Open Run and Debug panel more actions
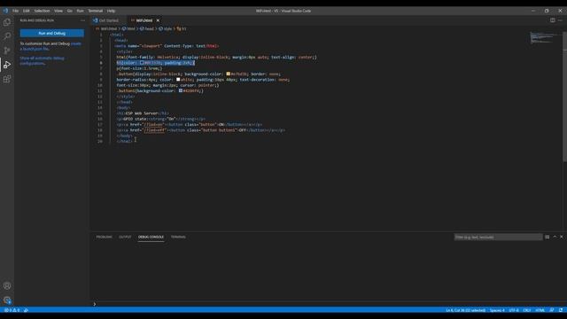Viewport: 567px width, 319px height. coord(82,20)
